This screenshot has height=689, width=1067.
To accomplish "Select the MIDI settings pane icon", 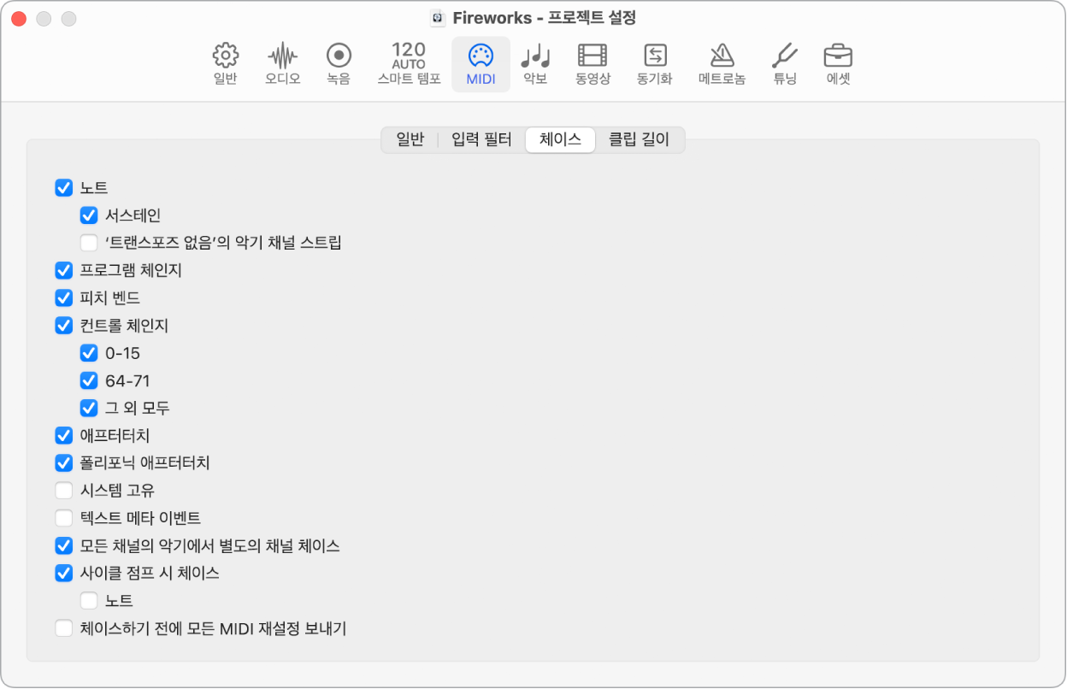I will 480,64.
